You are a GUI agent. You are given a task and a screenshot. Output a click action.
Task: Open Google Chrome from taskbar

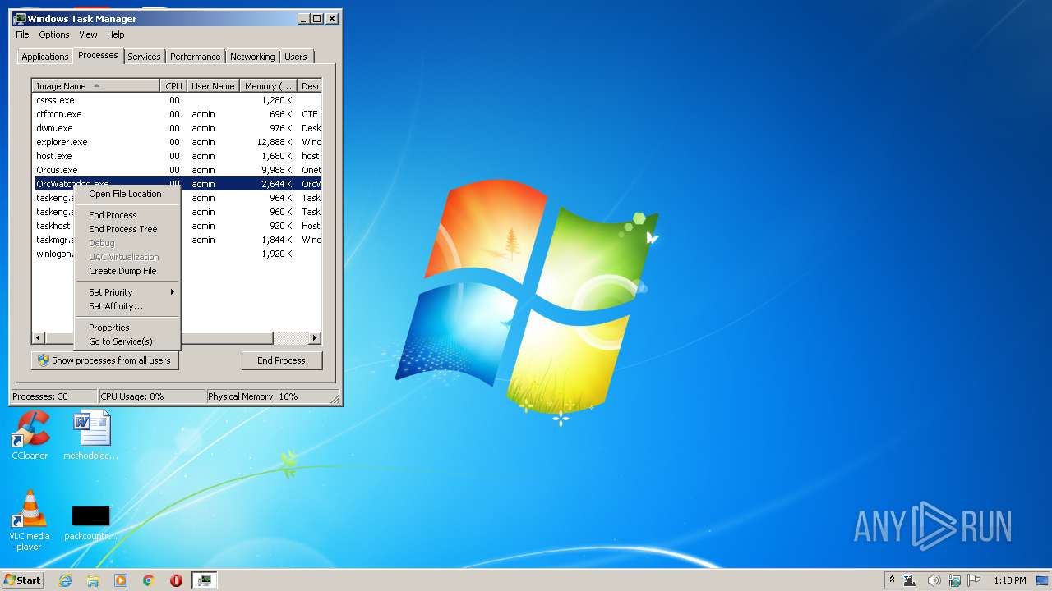pyautogui.click(x=149, y=580)
